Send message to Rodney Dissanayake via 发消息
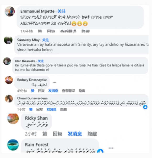The image size is (152, 158). click(x=53, y=91)
